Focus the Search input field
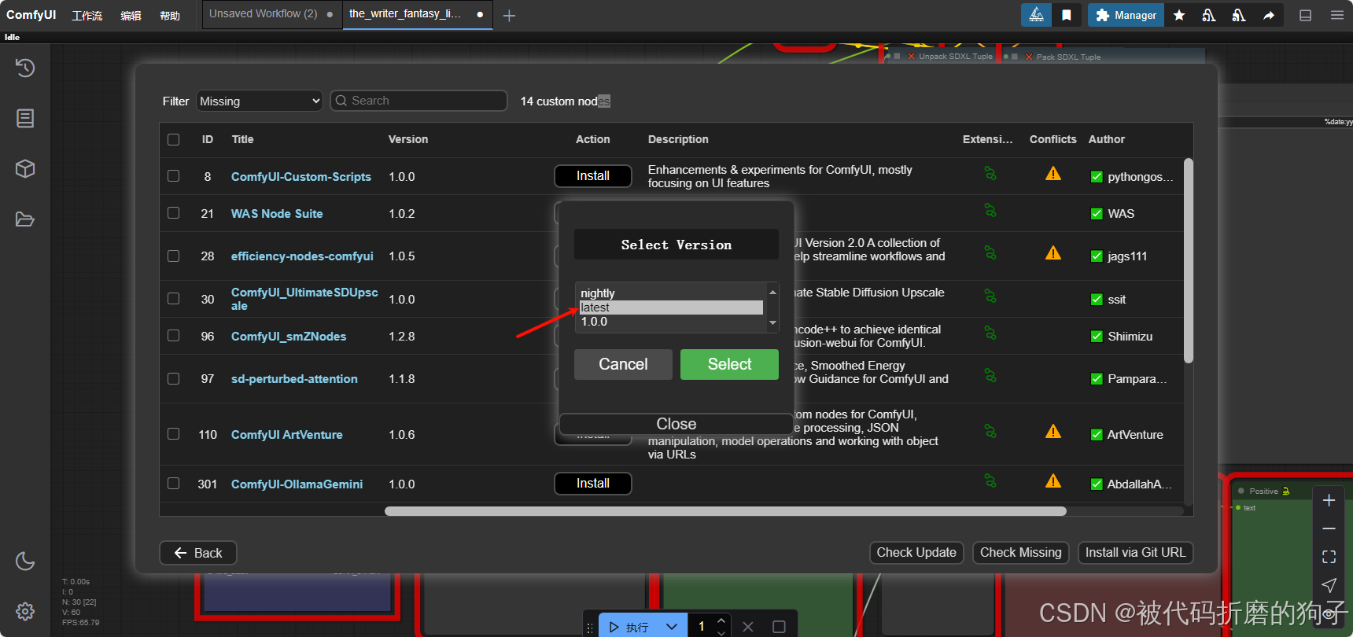 (x=418, y=101)
